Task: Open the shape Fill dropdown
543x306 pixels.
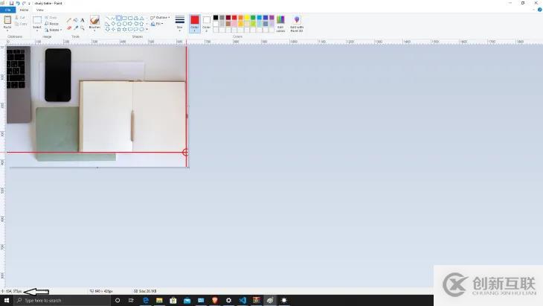Action: click(157, 24)
